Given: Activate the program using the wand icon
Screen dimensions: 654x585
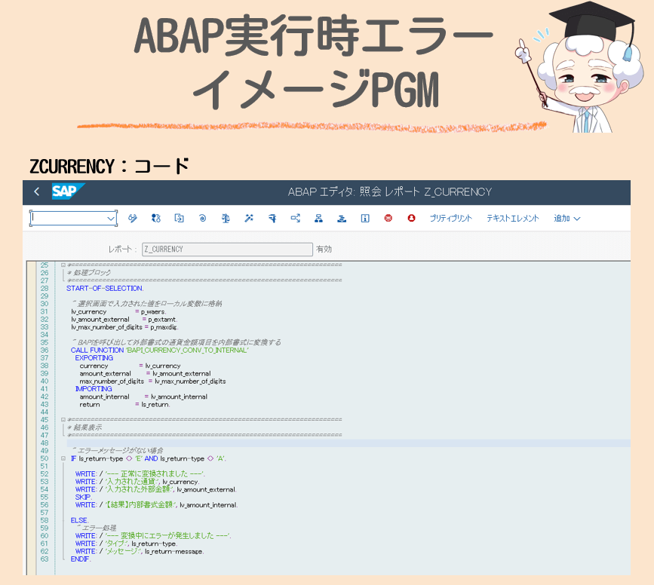Looking at the screenshot, I should pyautogui.click(x=248, y=218).
